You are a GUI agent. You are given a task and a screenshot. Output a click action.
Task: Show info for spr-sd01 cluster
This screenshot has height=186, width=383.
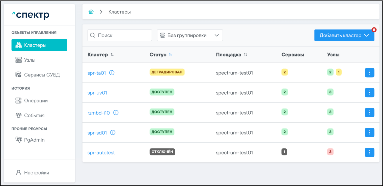[x=113, y=132]
